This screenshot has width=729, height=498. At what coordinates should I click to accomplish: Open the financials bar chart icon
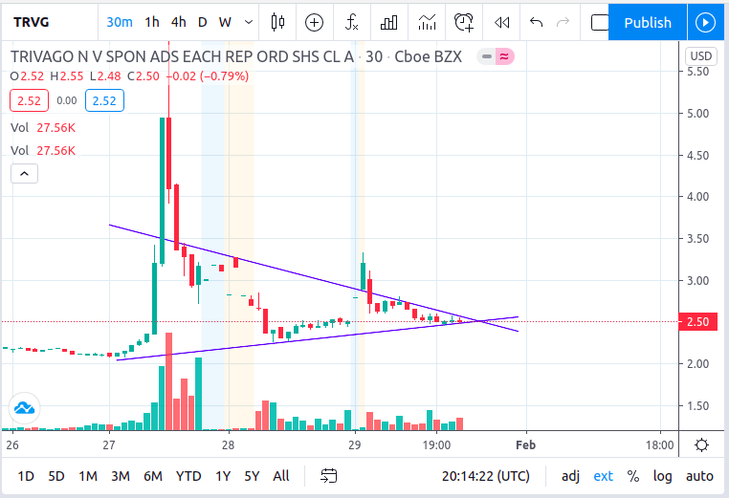388,22
